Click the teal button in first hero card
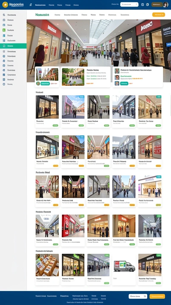Screen dimensions: 171x305 45,83
